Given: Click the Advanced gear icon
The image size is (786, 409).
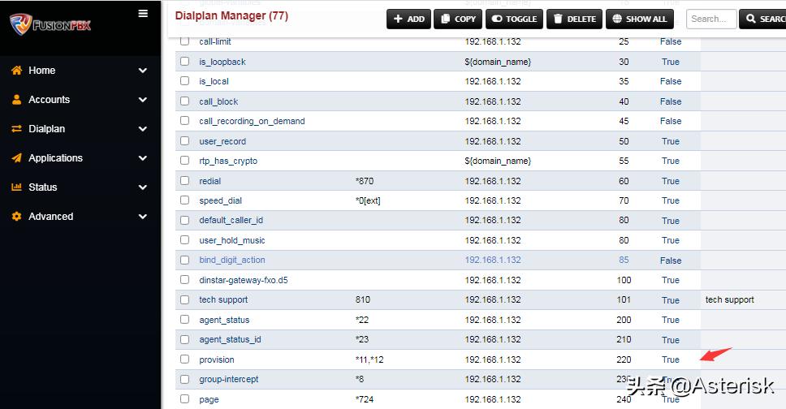Looking at the screenshot, I should coord(16,216).
